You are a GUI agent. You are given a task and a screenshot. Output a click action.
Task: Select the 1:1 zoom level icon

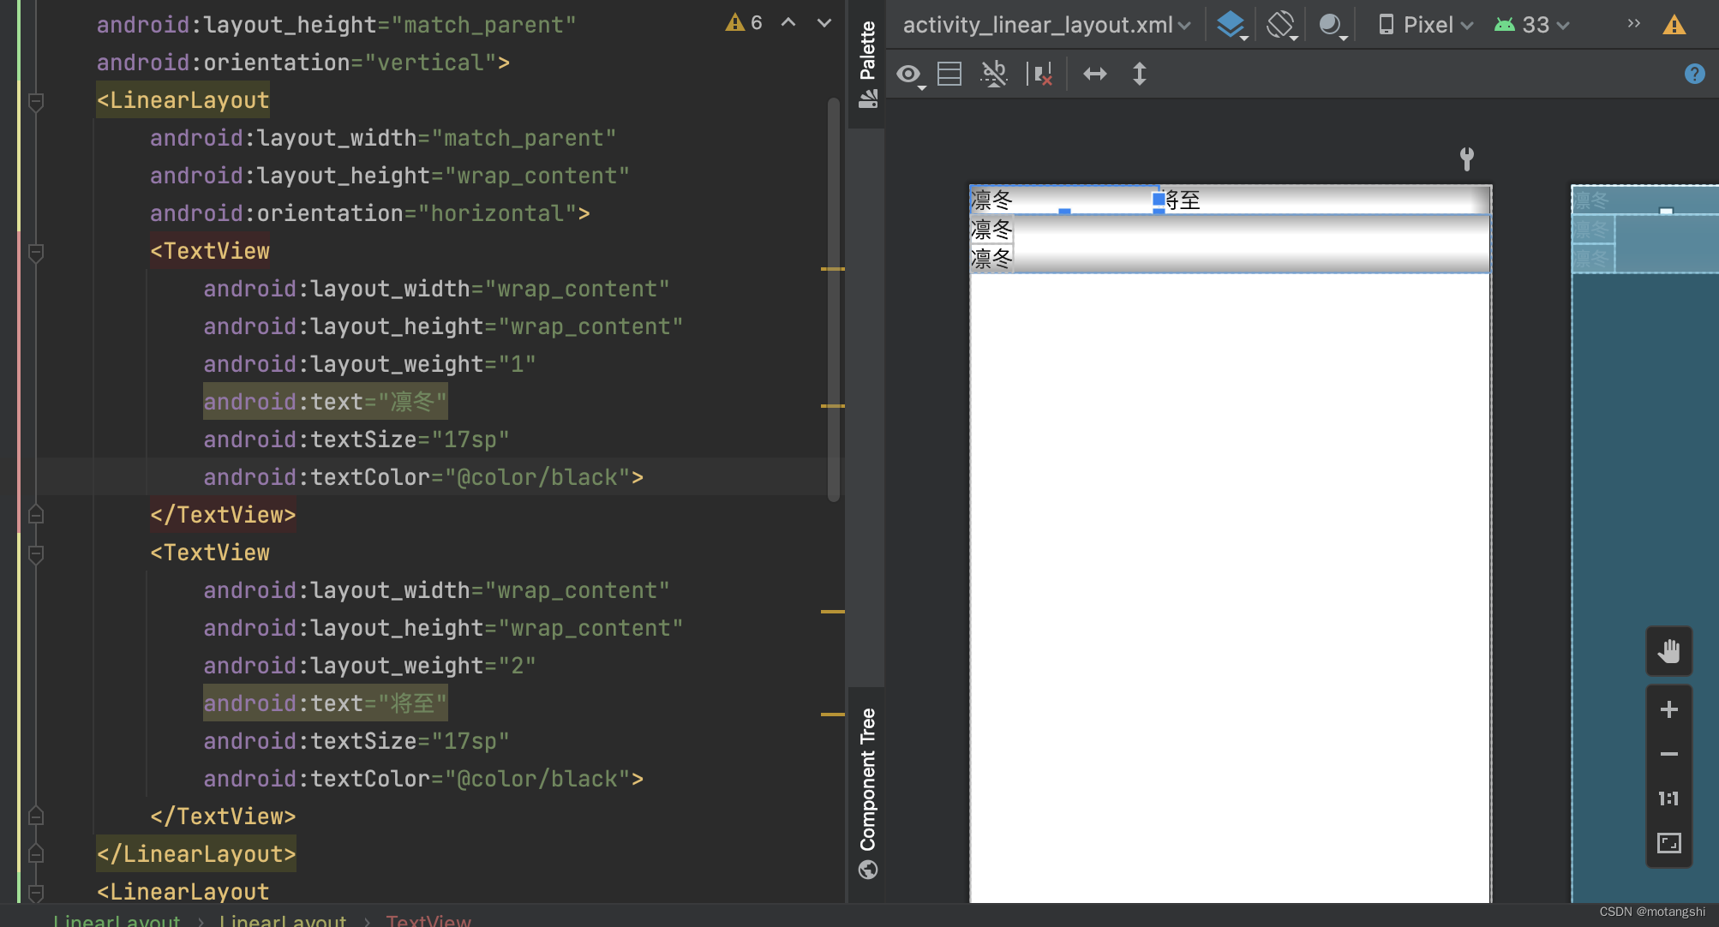(x=1669, y=798)
